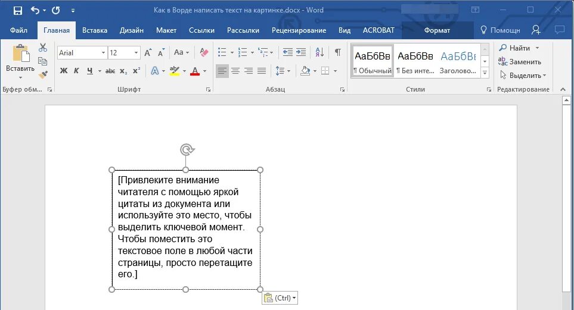Copy selection with the copy icon
Screen dimensions: 574x310
point(42,61)
